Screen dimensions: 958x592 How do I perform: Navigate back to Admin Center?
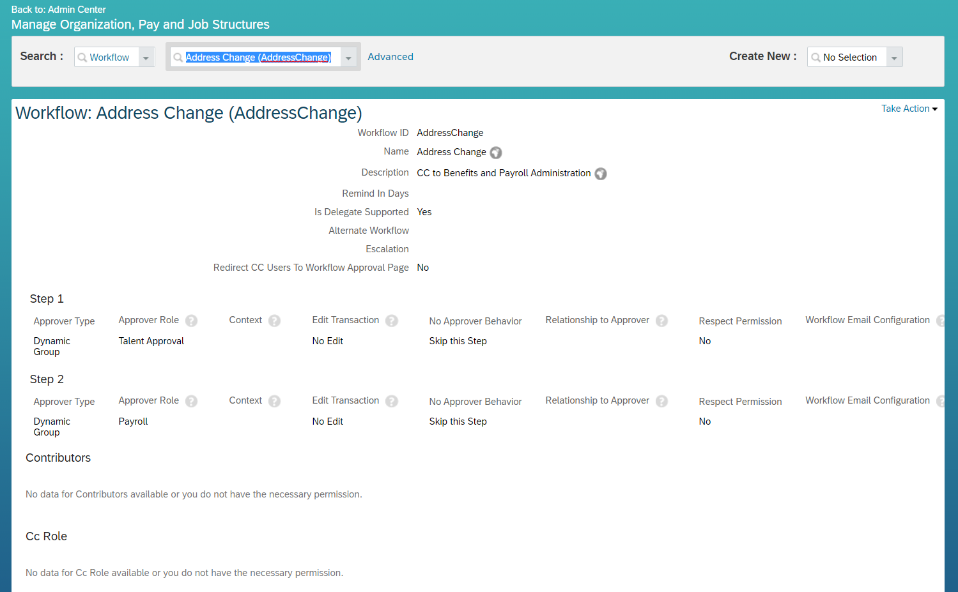click(58, 9)
